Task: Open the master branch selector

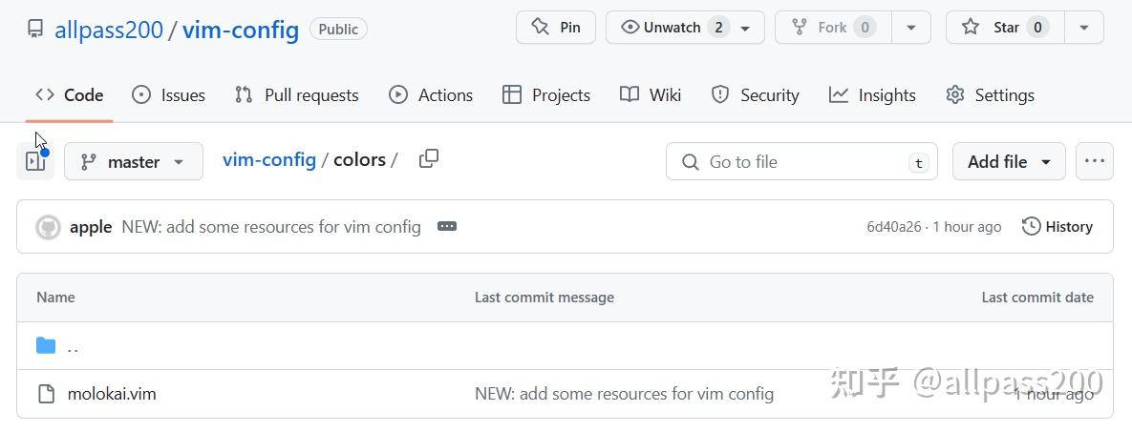Action: coord(134,161)
